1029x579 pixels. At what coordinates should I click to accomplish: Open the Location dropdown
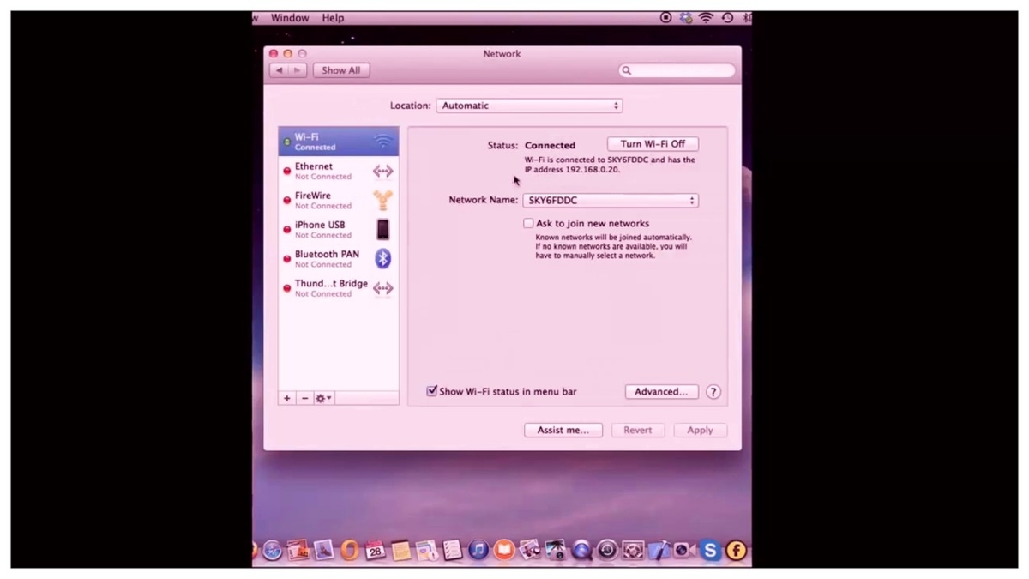[x=529, y=105]
